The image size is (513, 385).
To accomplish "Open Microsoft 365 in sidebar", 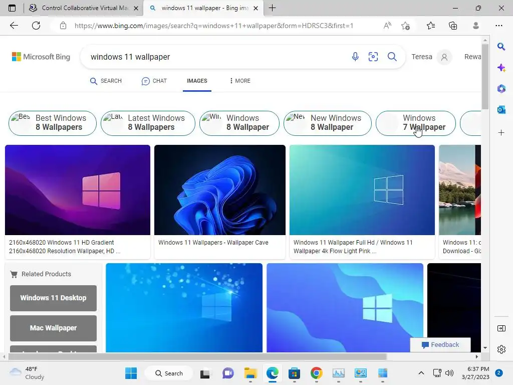I will coord(501,88).
